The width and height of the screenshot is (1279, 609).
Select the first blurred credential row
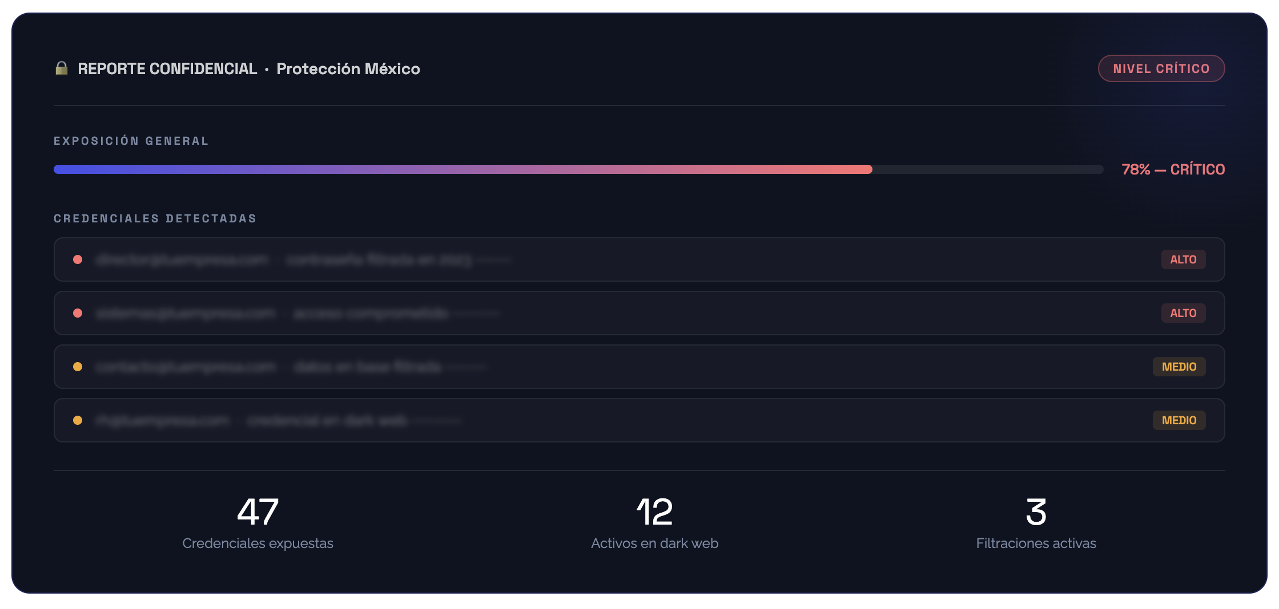point(639,259)
